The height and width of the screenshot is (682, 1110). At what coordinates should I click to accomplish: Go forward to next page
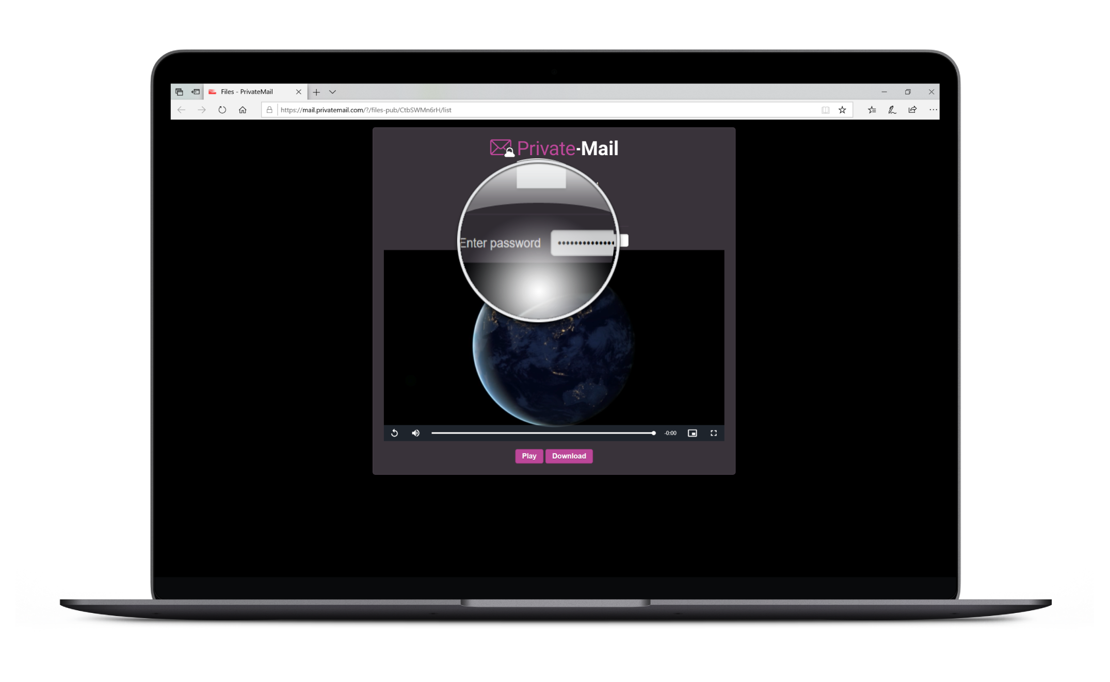click(202, 110)
